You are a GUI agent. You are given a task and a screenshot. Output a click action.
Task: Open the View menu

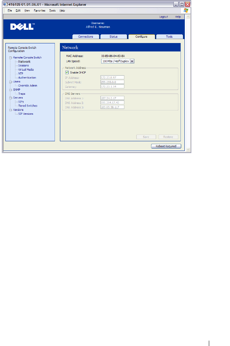pyautogui.click(x=27, y=10)
